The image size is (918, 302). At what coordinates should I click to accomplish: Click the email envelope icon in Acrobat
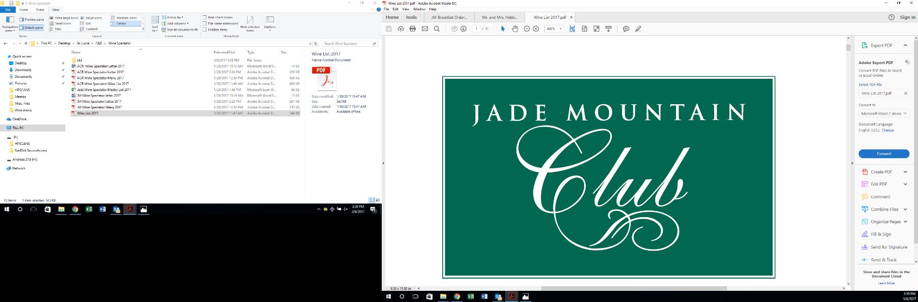click(x=425, y=29)
